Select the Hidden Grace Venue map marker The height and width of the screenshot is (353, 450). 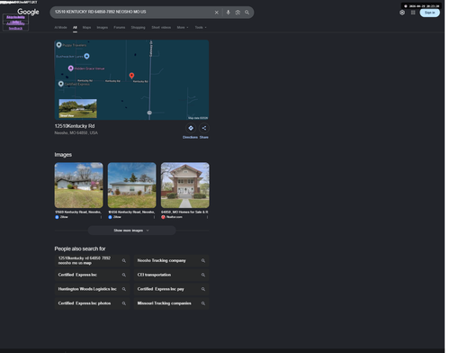coord(70,68)
